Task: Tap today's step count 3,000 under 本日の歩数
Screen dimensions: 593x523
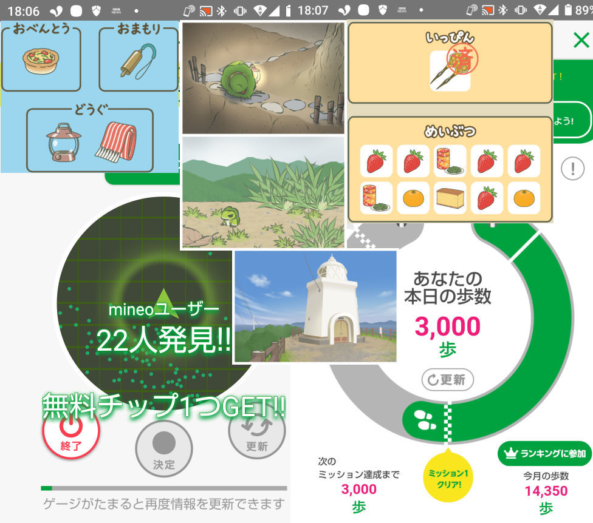Action: pyautogui.click(x=447, y=326)
